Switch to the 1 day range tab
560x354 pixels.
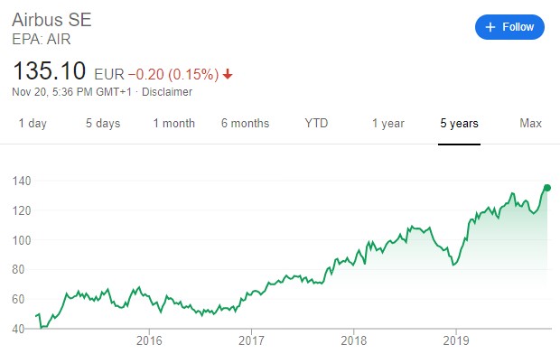tap(33, 123)
